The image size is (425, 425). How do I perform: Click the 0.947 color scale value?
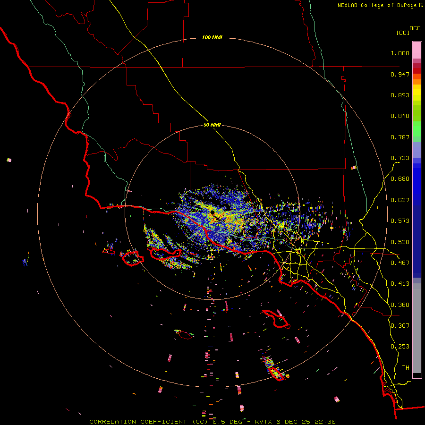[x=400, y=74]
